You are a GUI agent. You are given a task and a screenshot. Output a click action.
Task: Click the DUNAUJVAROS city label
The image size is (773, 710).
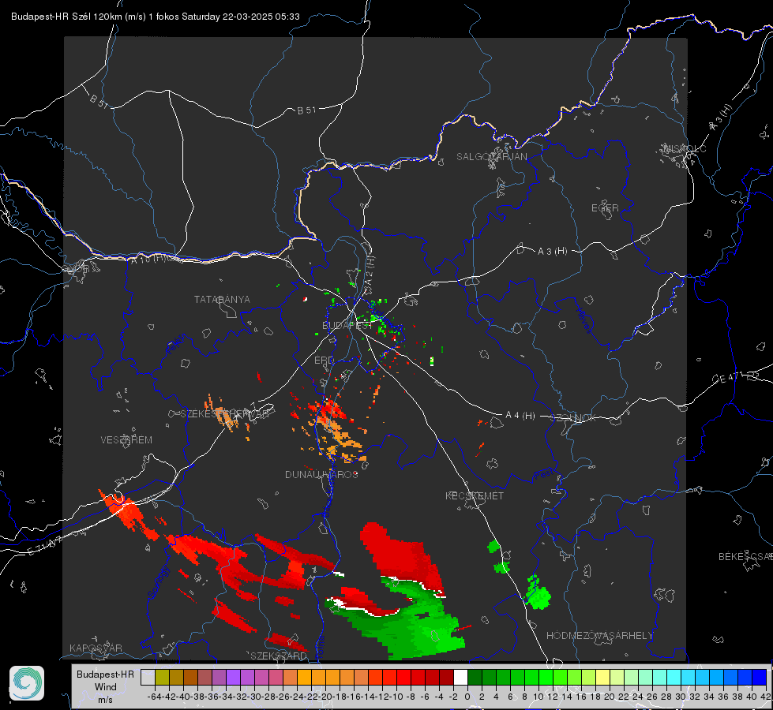pos(321,474)
